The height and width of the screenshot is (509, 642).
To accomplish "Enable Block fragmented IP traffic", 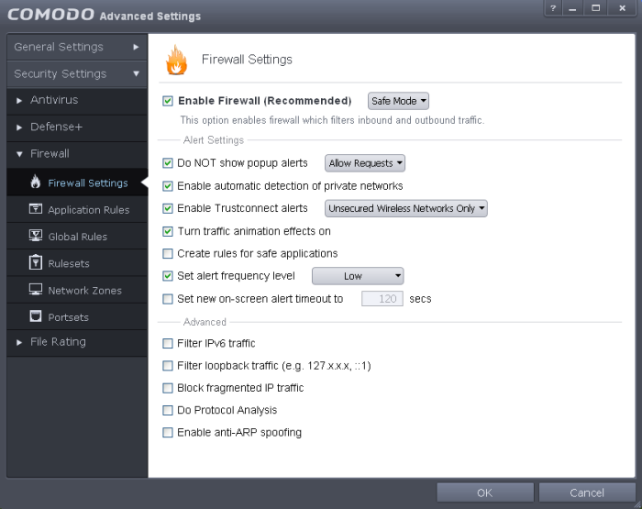I will (168, 388).
